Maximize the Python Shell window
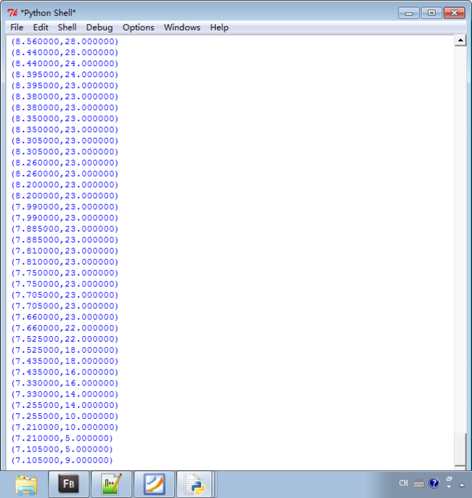The height and width of the screenshot is (498, 472). pos(431,13)
